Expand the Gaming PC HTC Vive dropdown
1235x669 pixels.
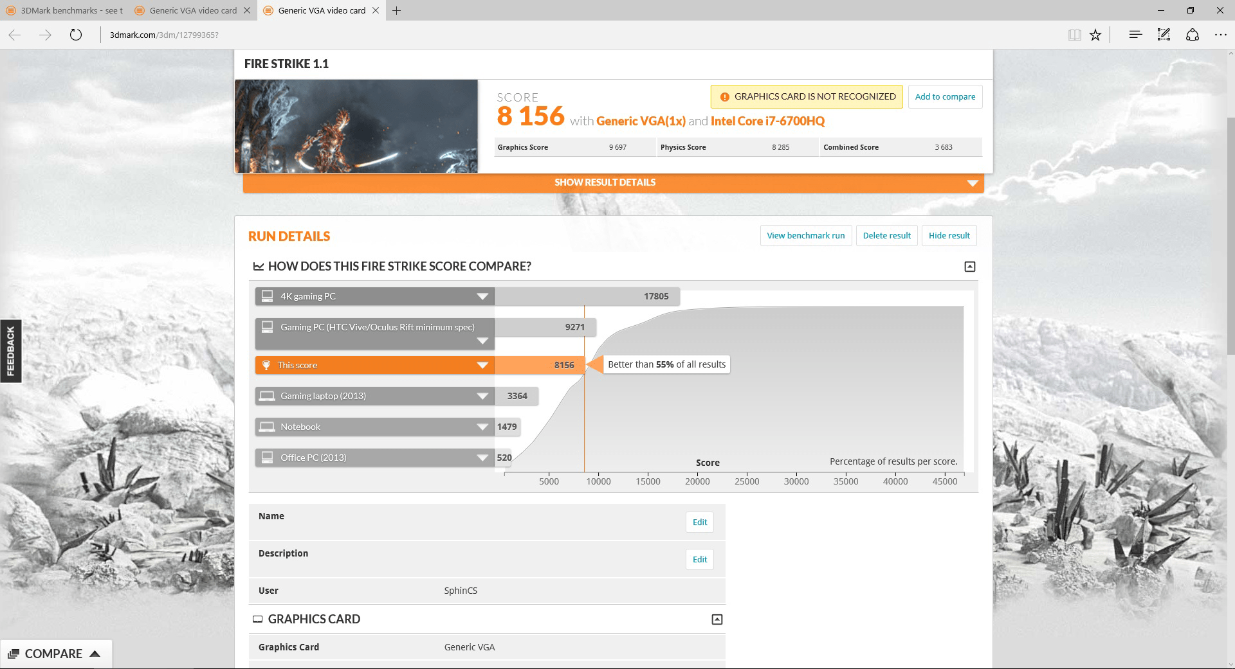482,341
